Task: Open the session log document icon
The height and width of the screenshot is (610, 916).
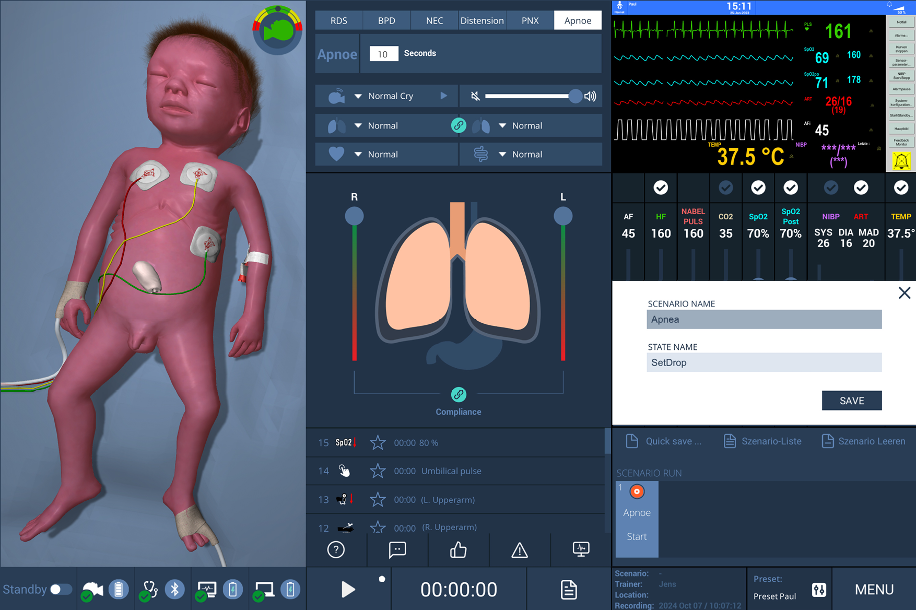Action: pos(569,590)
